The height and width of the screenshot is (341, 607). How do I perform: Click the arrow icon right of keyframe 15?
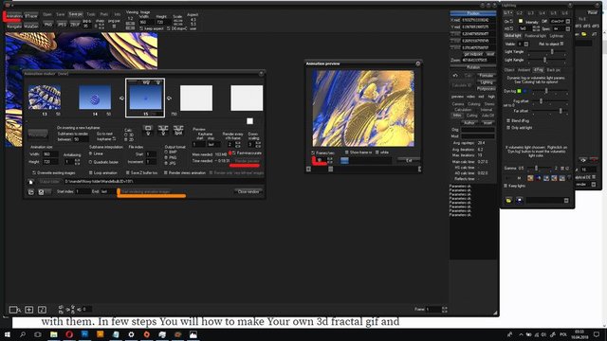(x=169, y=99)
